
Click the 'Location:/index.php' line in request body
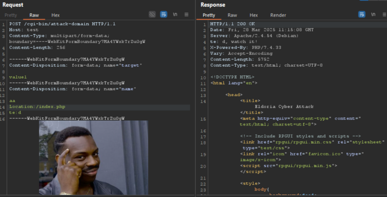pyautogui.click(x=37, y=107)
